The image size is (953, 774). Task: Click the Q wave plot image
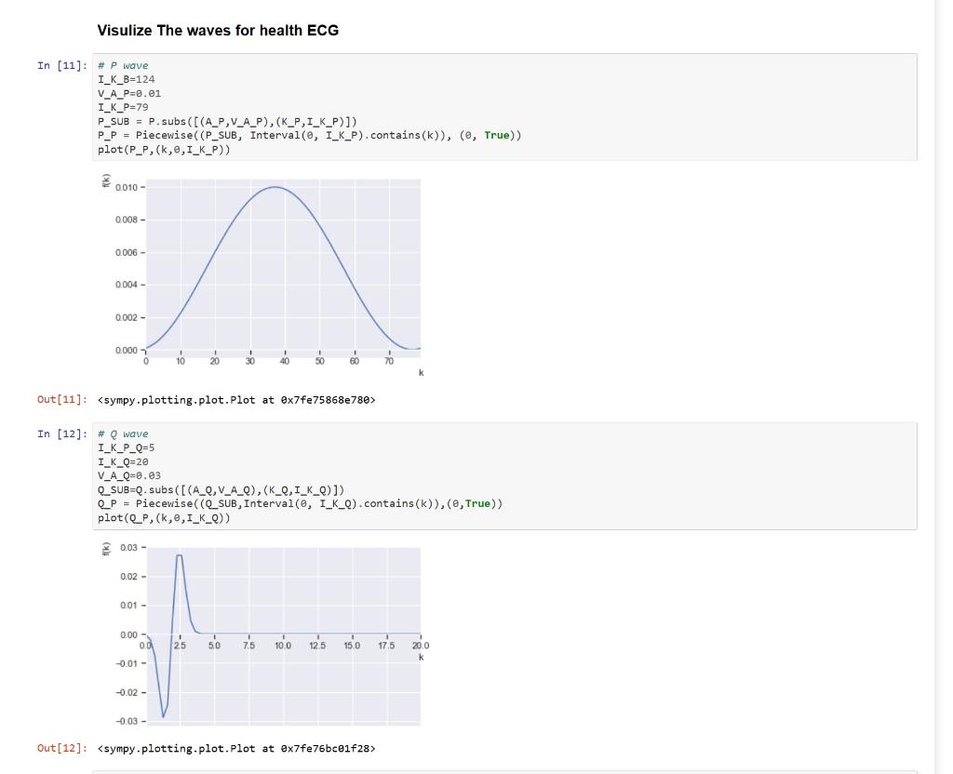click(x=265, y=634)
